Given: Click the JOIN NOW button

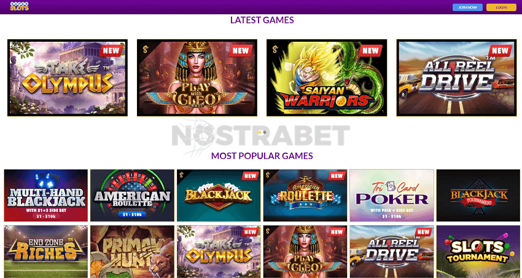Looking at the screenshot, I should (x=467, y=7).
